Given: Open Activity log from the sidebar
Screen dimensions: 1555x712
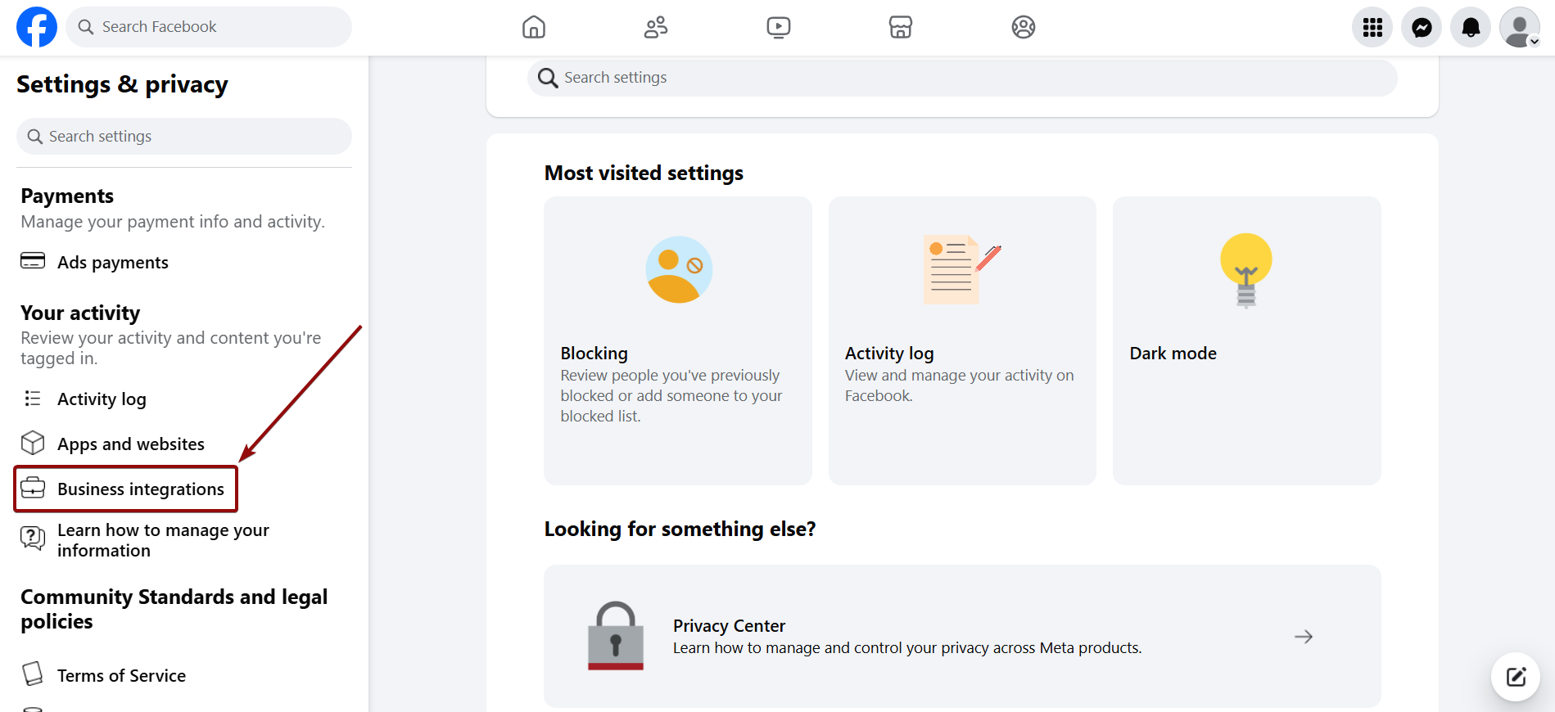Looking at the screenshot, I should click(x=102, y=399).
